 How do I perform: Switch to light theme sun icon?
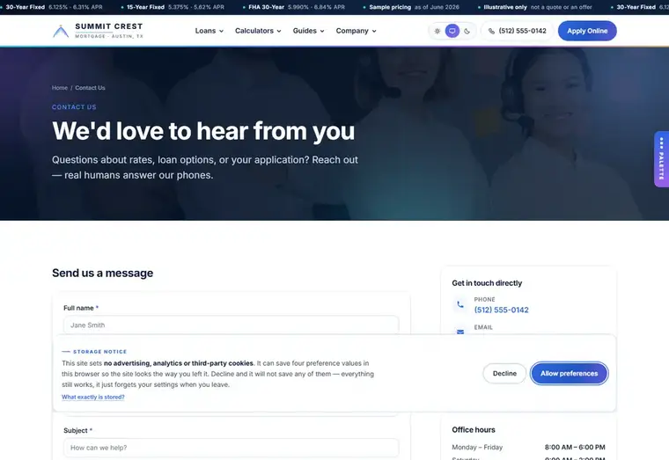437,31
